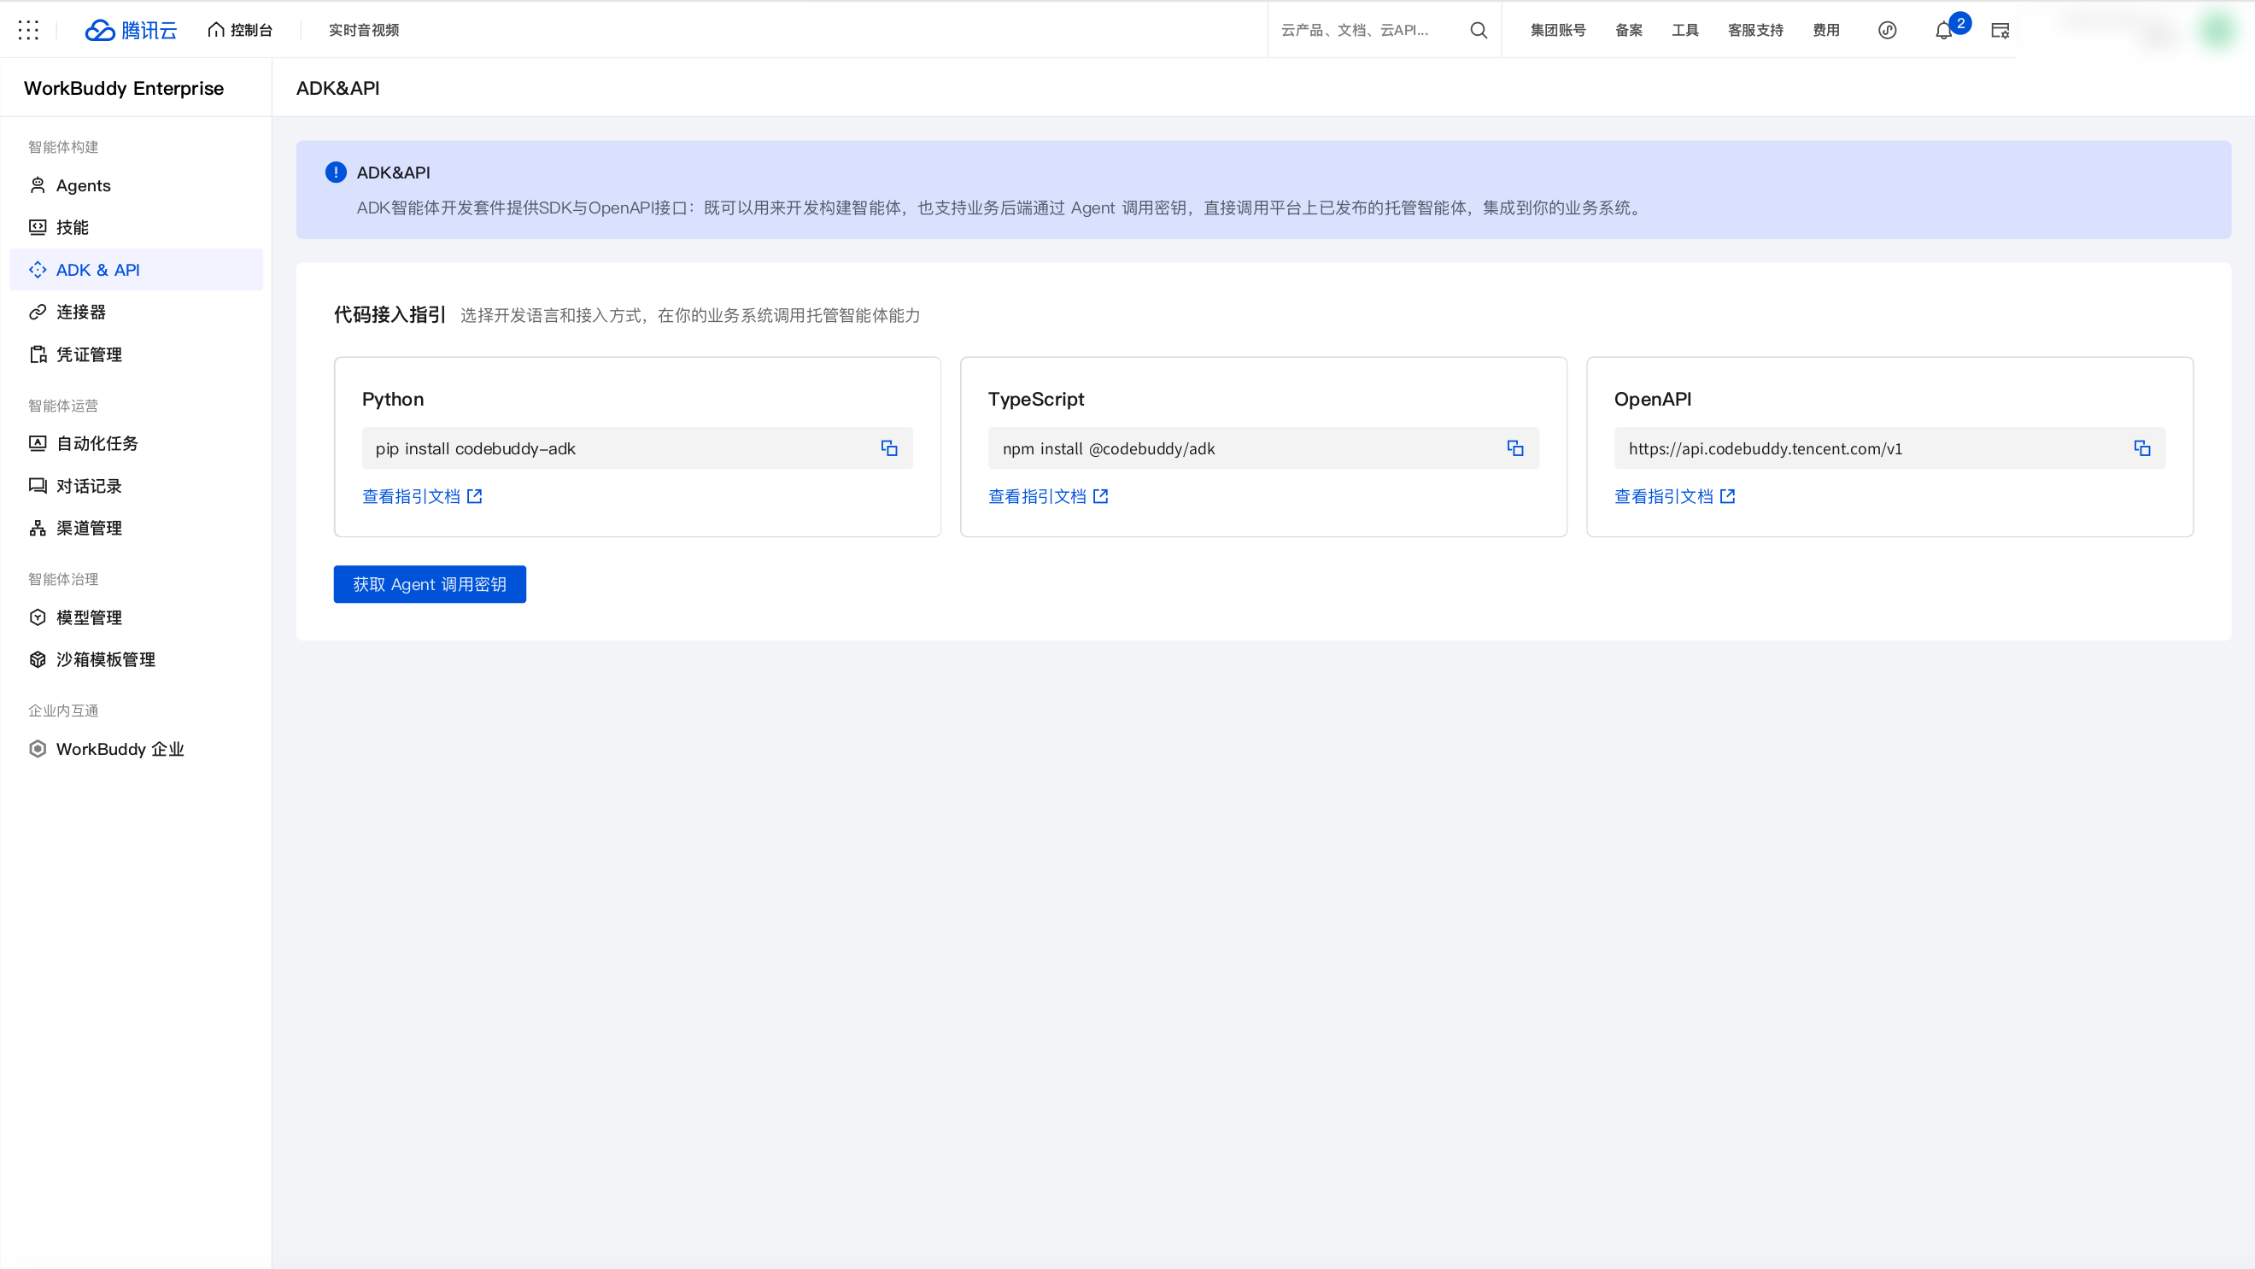Open the 集团账号 menu
This screenshot has width=2255, height=1269.
pos(1557,31)
